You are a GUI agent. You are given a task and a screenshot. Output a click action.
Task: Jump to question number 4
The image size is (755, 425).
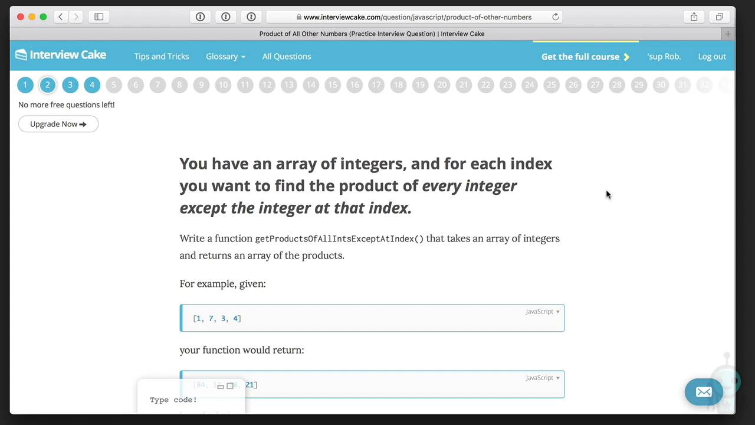92,85
